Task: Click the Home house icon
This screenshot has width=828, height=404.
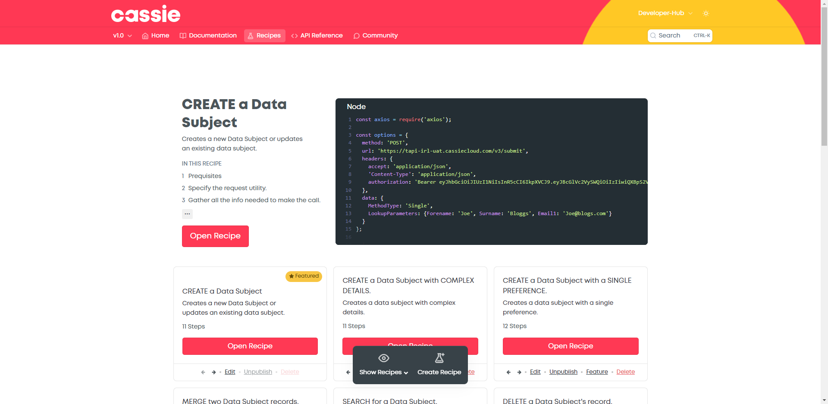Action: (145, 36)
